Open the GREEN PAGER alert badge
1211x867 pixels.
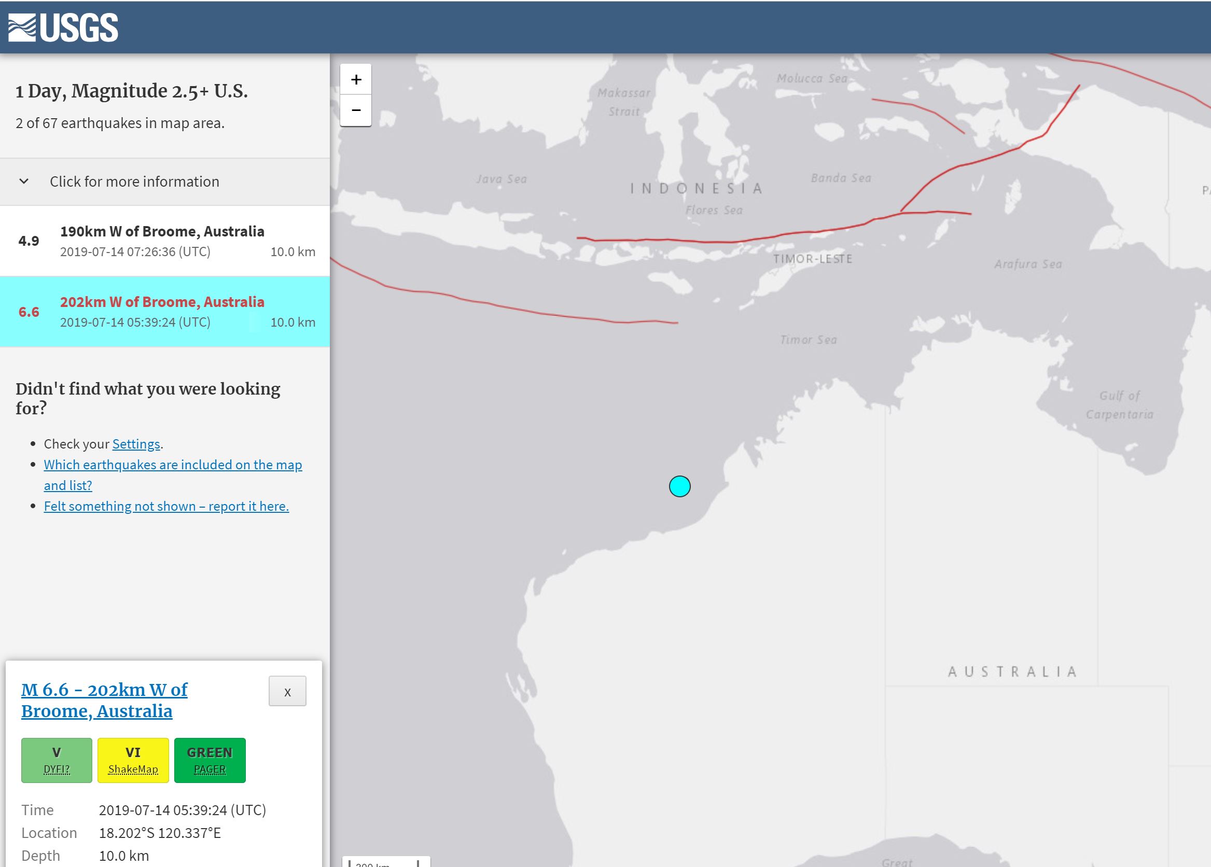pyautogui.click(x=210, y=760)
